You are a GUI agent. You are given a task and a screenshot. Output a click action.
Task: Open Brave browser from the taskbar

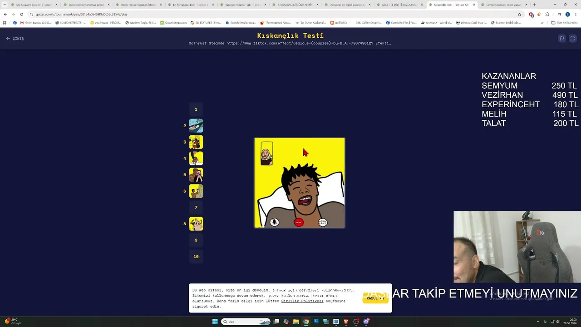346,322
